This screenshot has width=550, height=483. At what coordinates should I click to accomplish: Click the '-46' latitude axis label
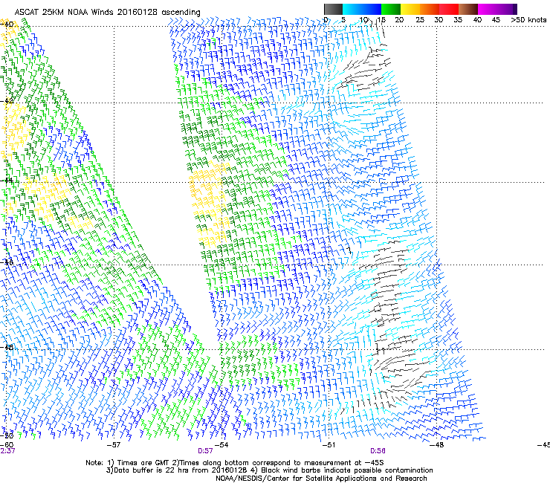tap(7, 262)
